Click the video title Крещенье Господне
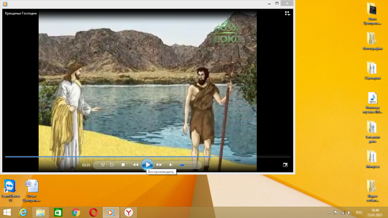The height and width of the screenshot is (218, 388). 21,13
